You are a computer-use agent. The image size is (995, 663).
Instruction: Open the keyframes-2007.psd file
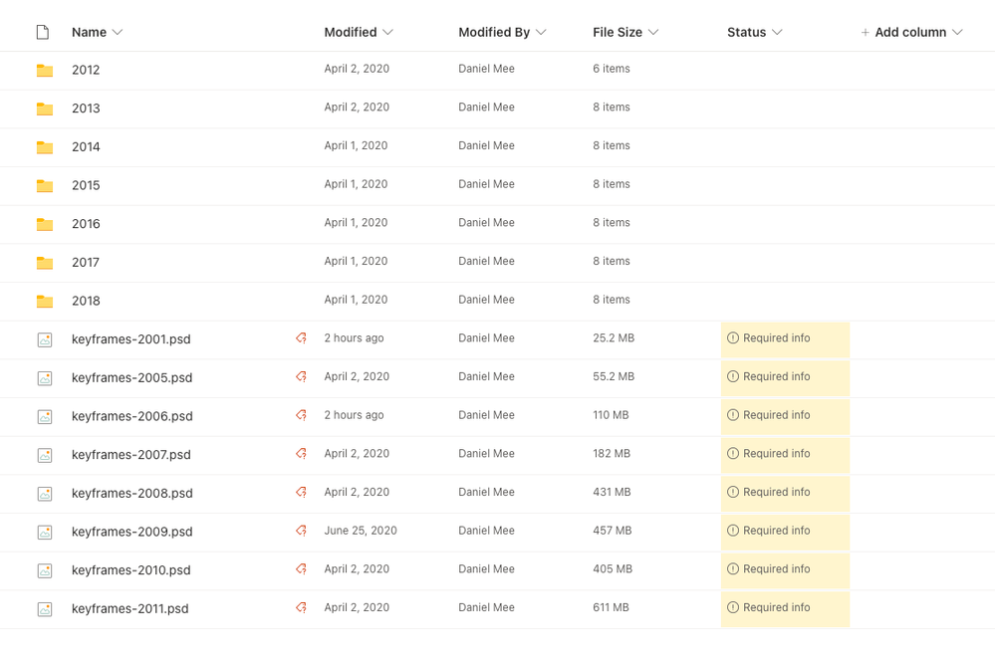point(130,455)
